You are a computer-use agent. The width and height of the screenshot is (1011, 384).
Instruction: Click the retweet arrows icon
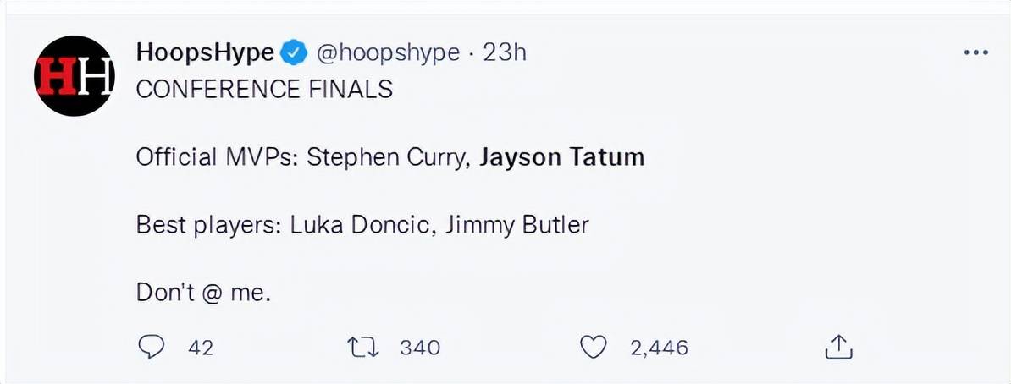363,348
